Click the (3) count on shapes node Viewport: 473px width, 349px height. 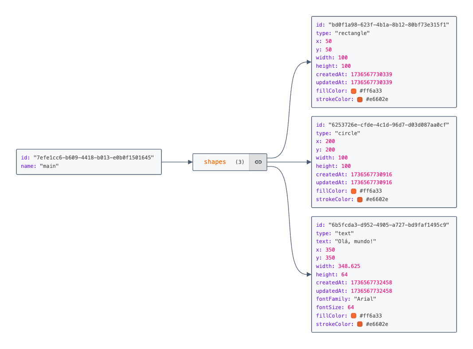coord(240,162)
